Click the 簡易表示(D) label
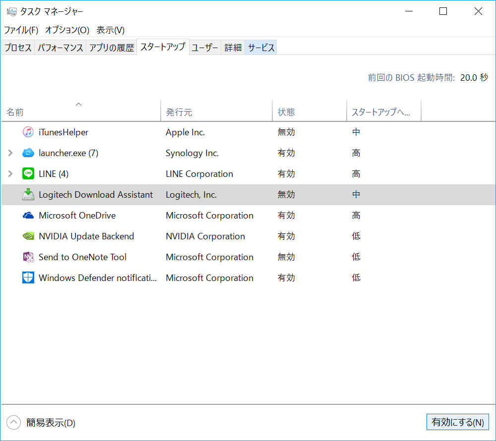The image size is (496, 441). pos(51,423)
